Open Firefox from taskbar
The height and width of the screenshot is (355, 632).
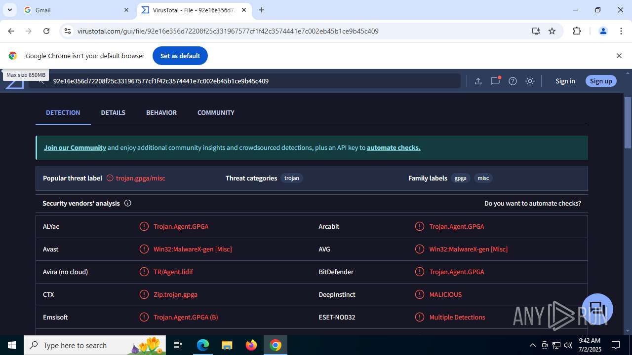(x=251, y=345)
